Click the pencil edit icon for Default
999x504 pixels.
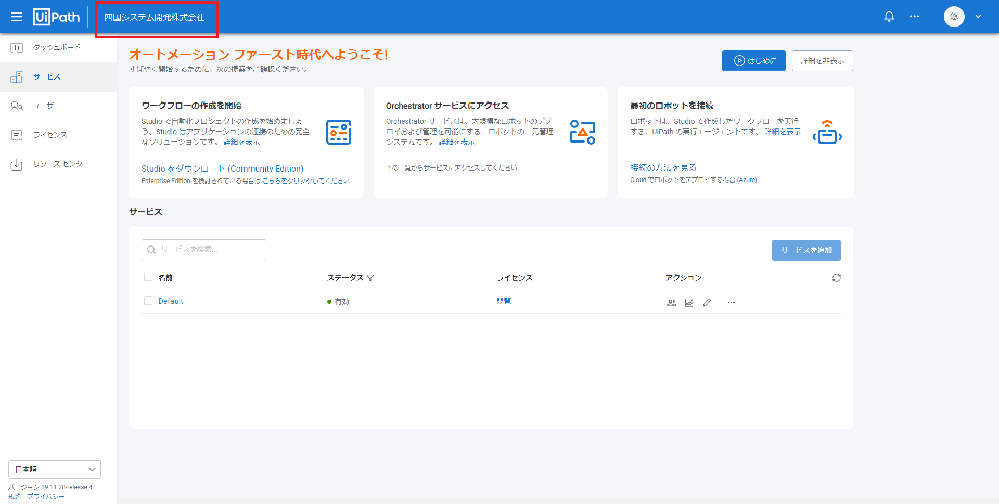(x=707, y=303)
